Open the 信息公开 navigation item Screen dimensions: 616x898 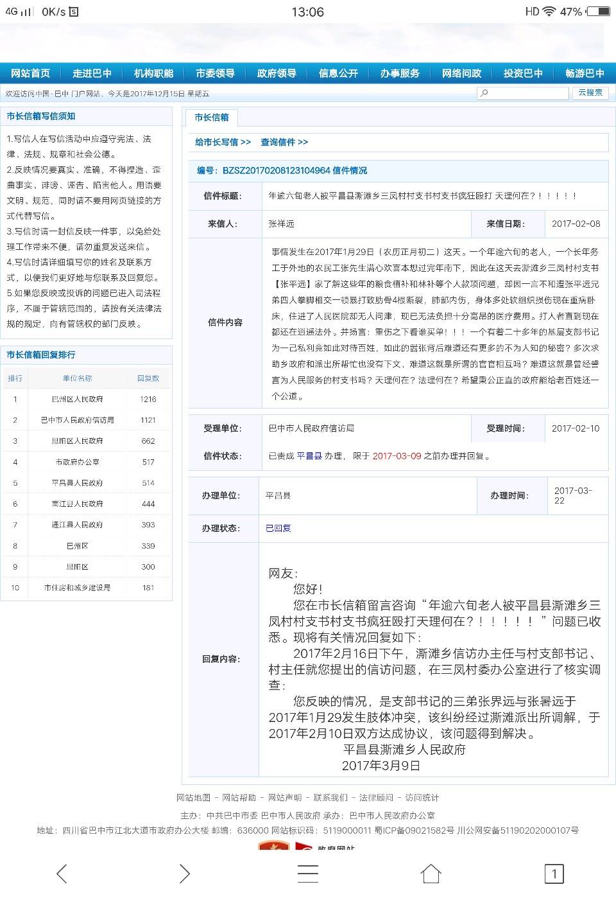point(338,73)
